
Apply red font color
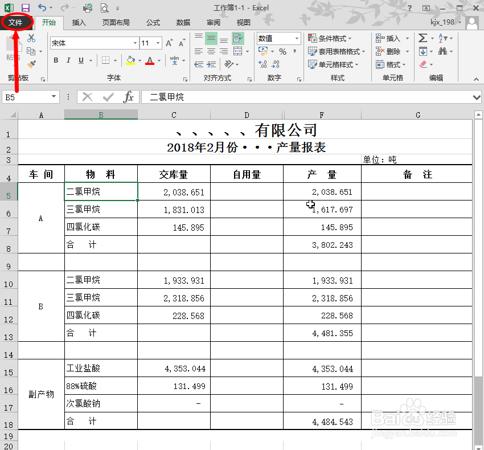150,60
